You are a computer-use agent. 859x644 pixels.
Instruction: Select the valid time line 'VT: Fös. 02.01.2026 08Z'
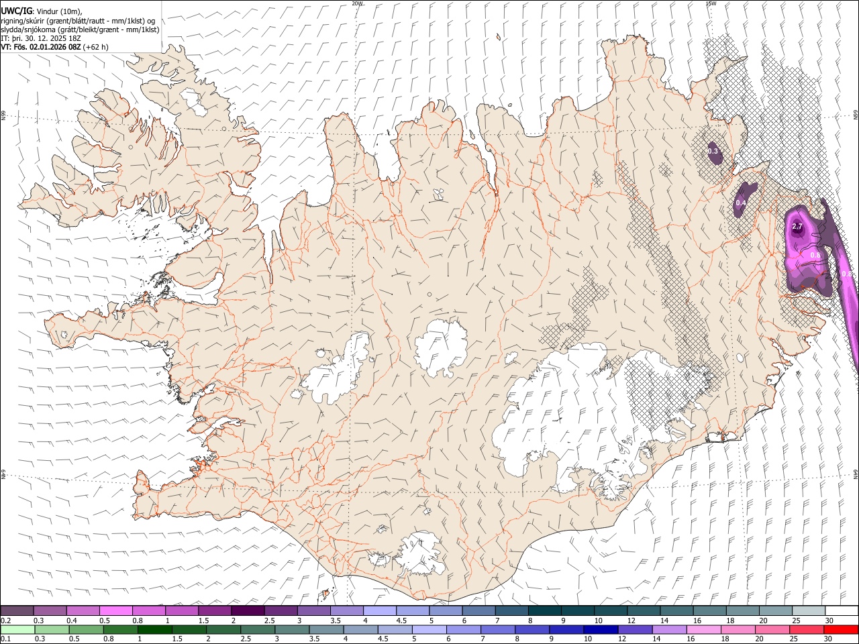click(41, 48)
